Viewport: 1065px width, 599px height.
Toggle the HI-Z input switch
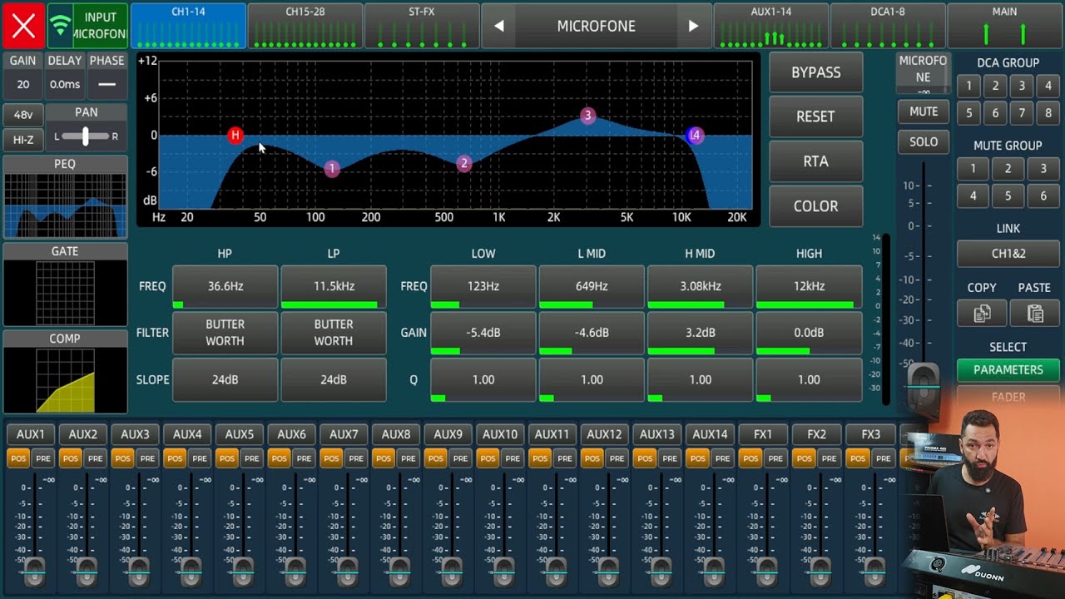coord(23,140)
